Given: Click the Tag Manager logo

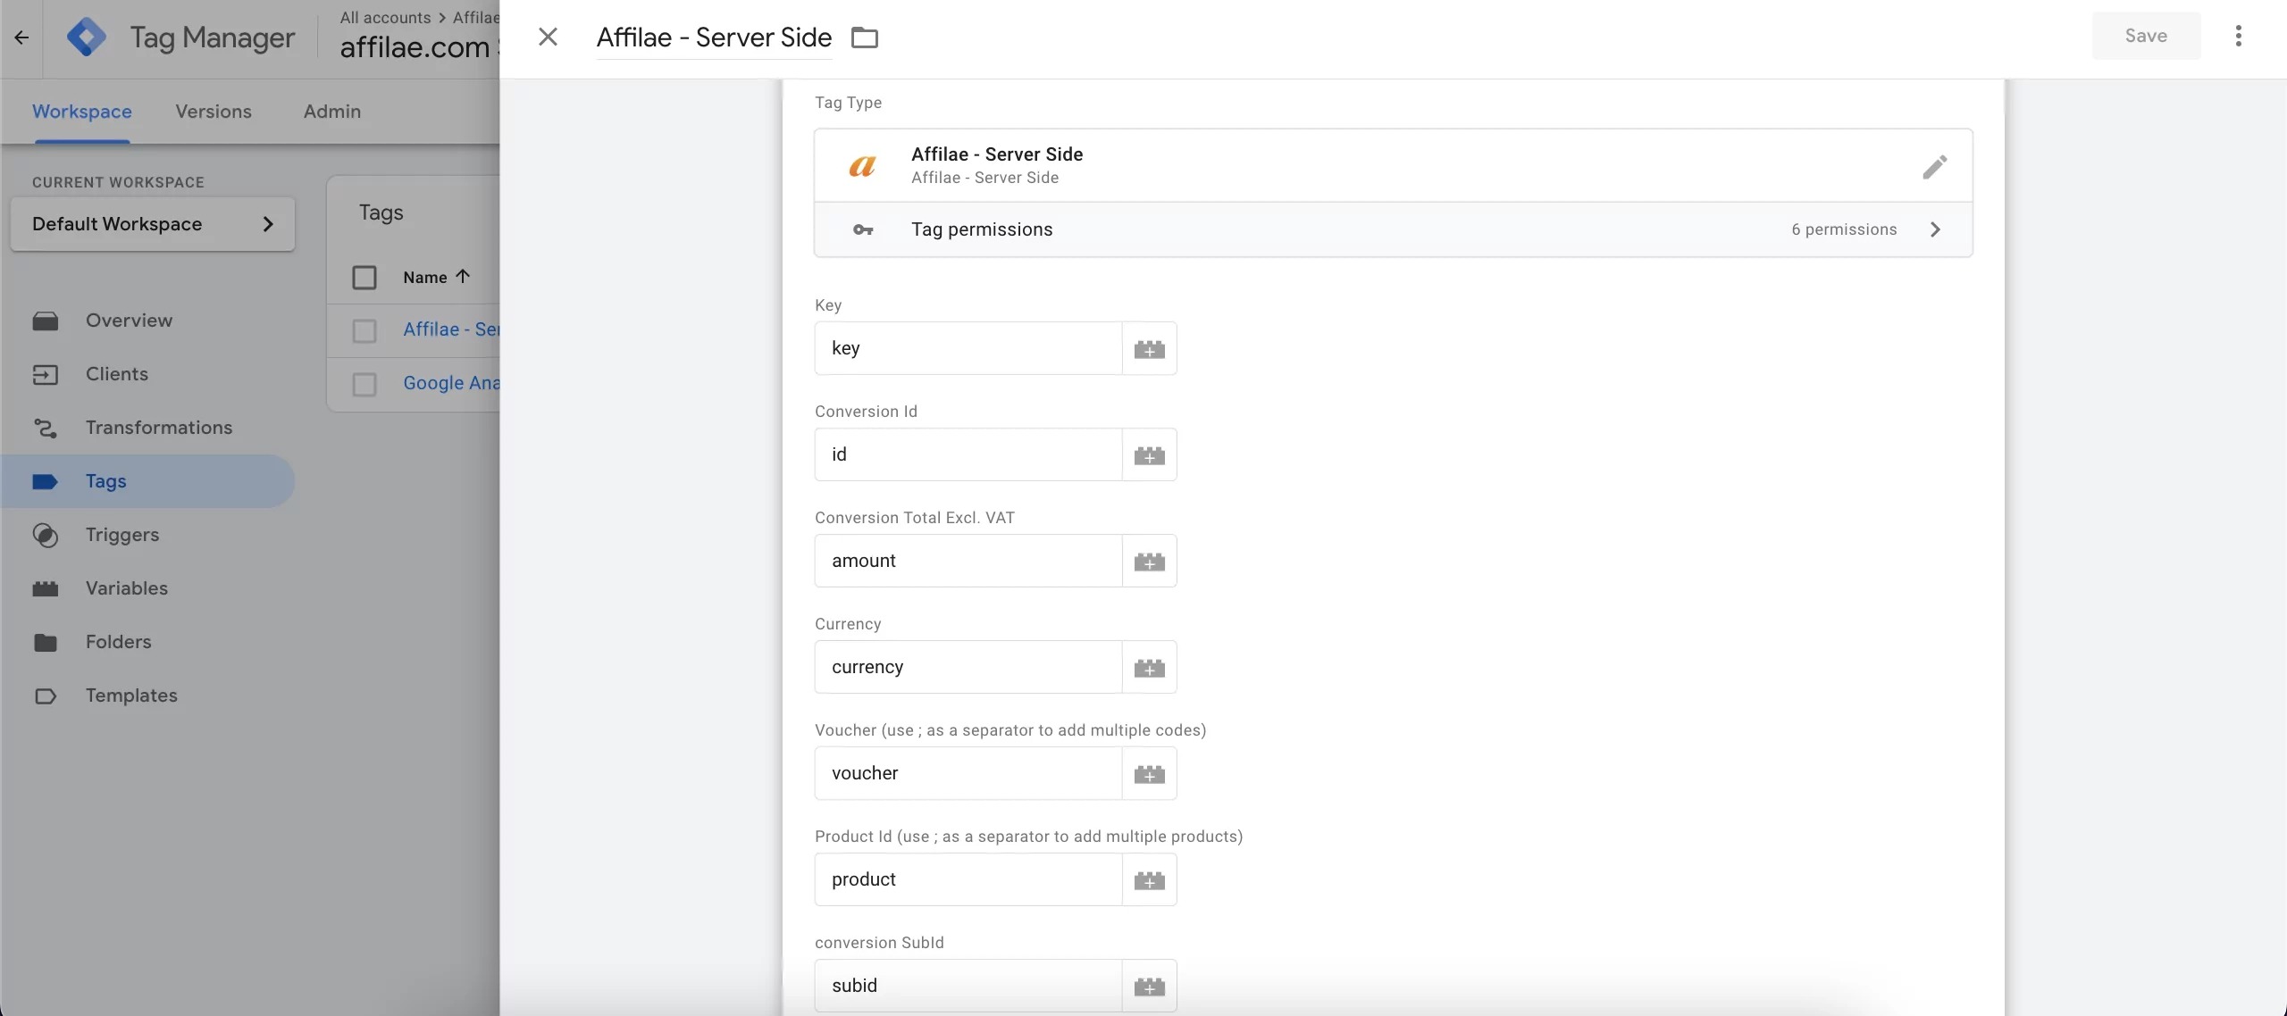Looking at the screenshot, I should [87, 37].
